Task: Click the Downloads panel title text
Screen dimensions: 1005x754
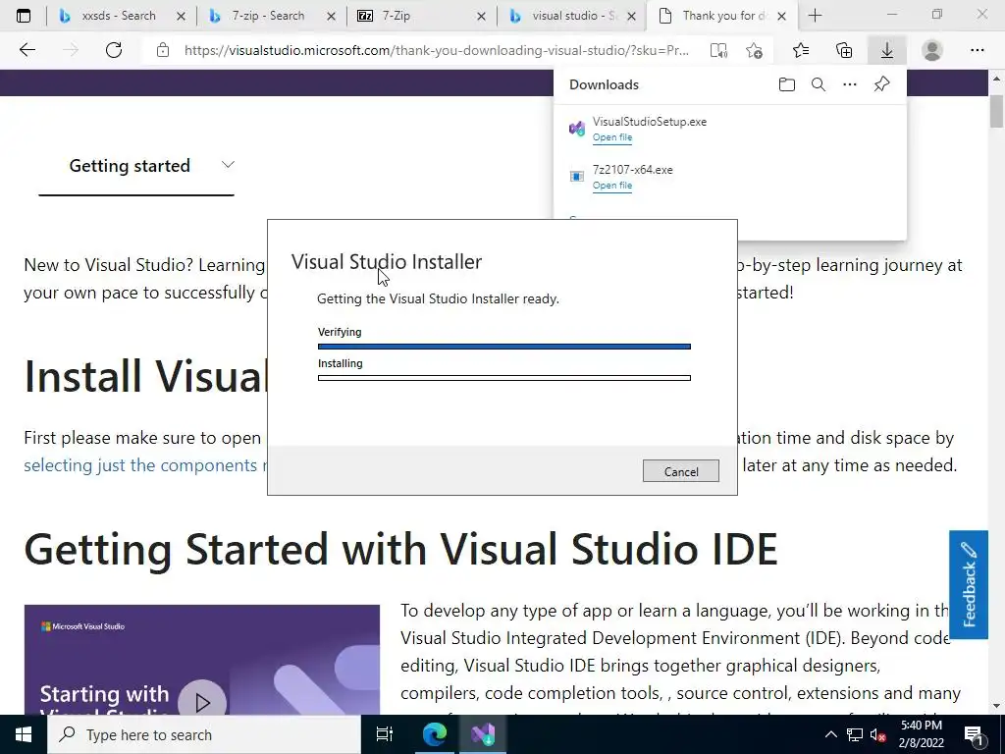Action: tap(604, 84)
